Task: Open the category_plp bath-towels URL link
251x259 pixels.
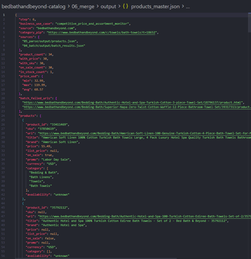Action: pyautogui.click(x=102, y=32)
